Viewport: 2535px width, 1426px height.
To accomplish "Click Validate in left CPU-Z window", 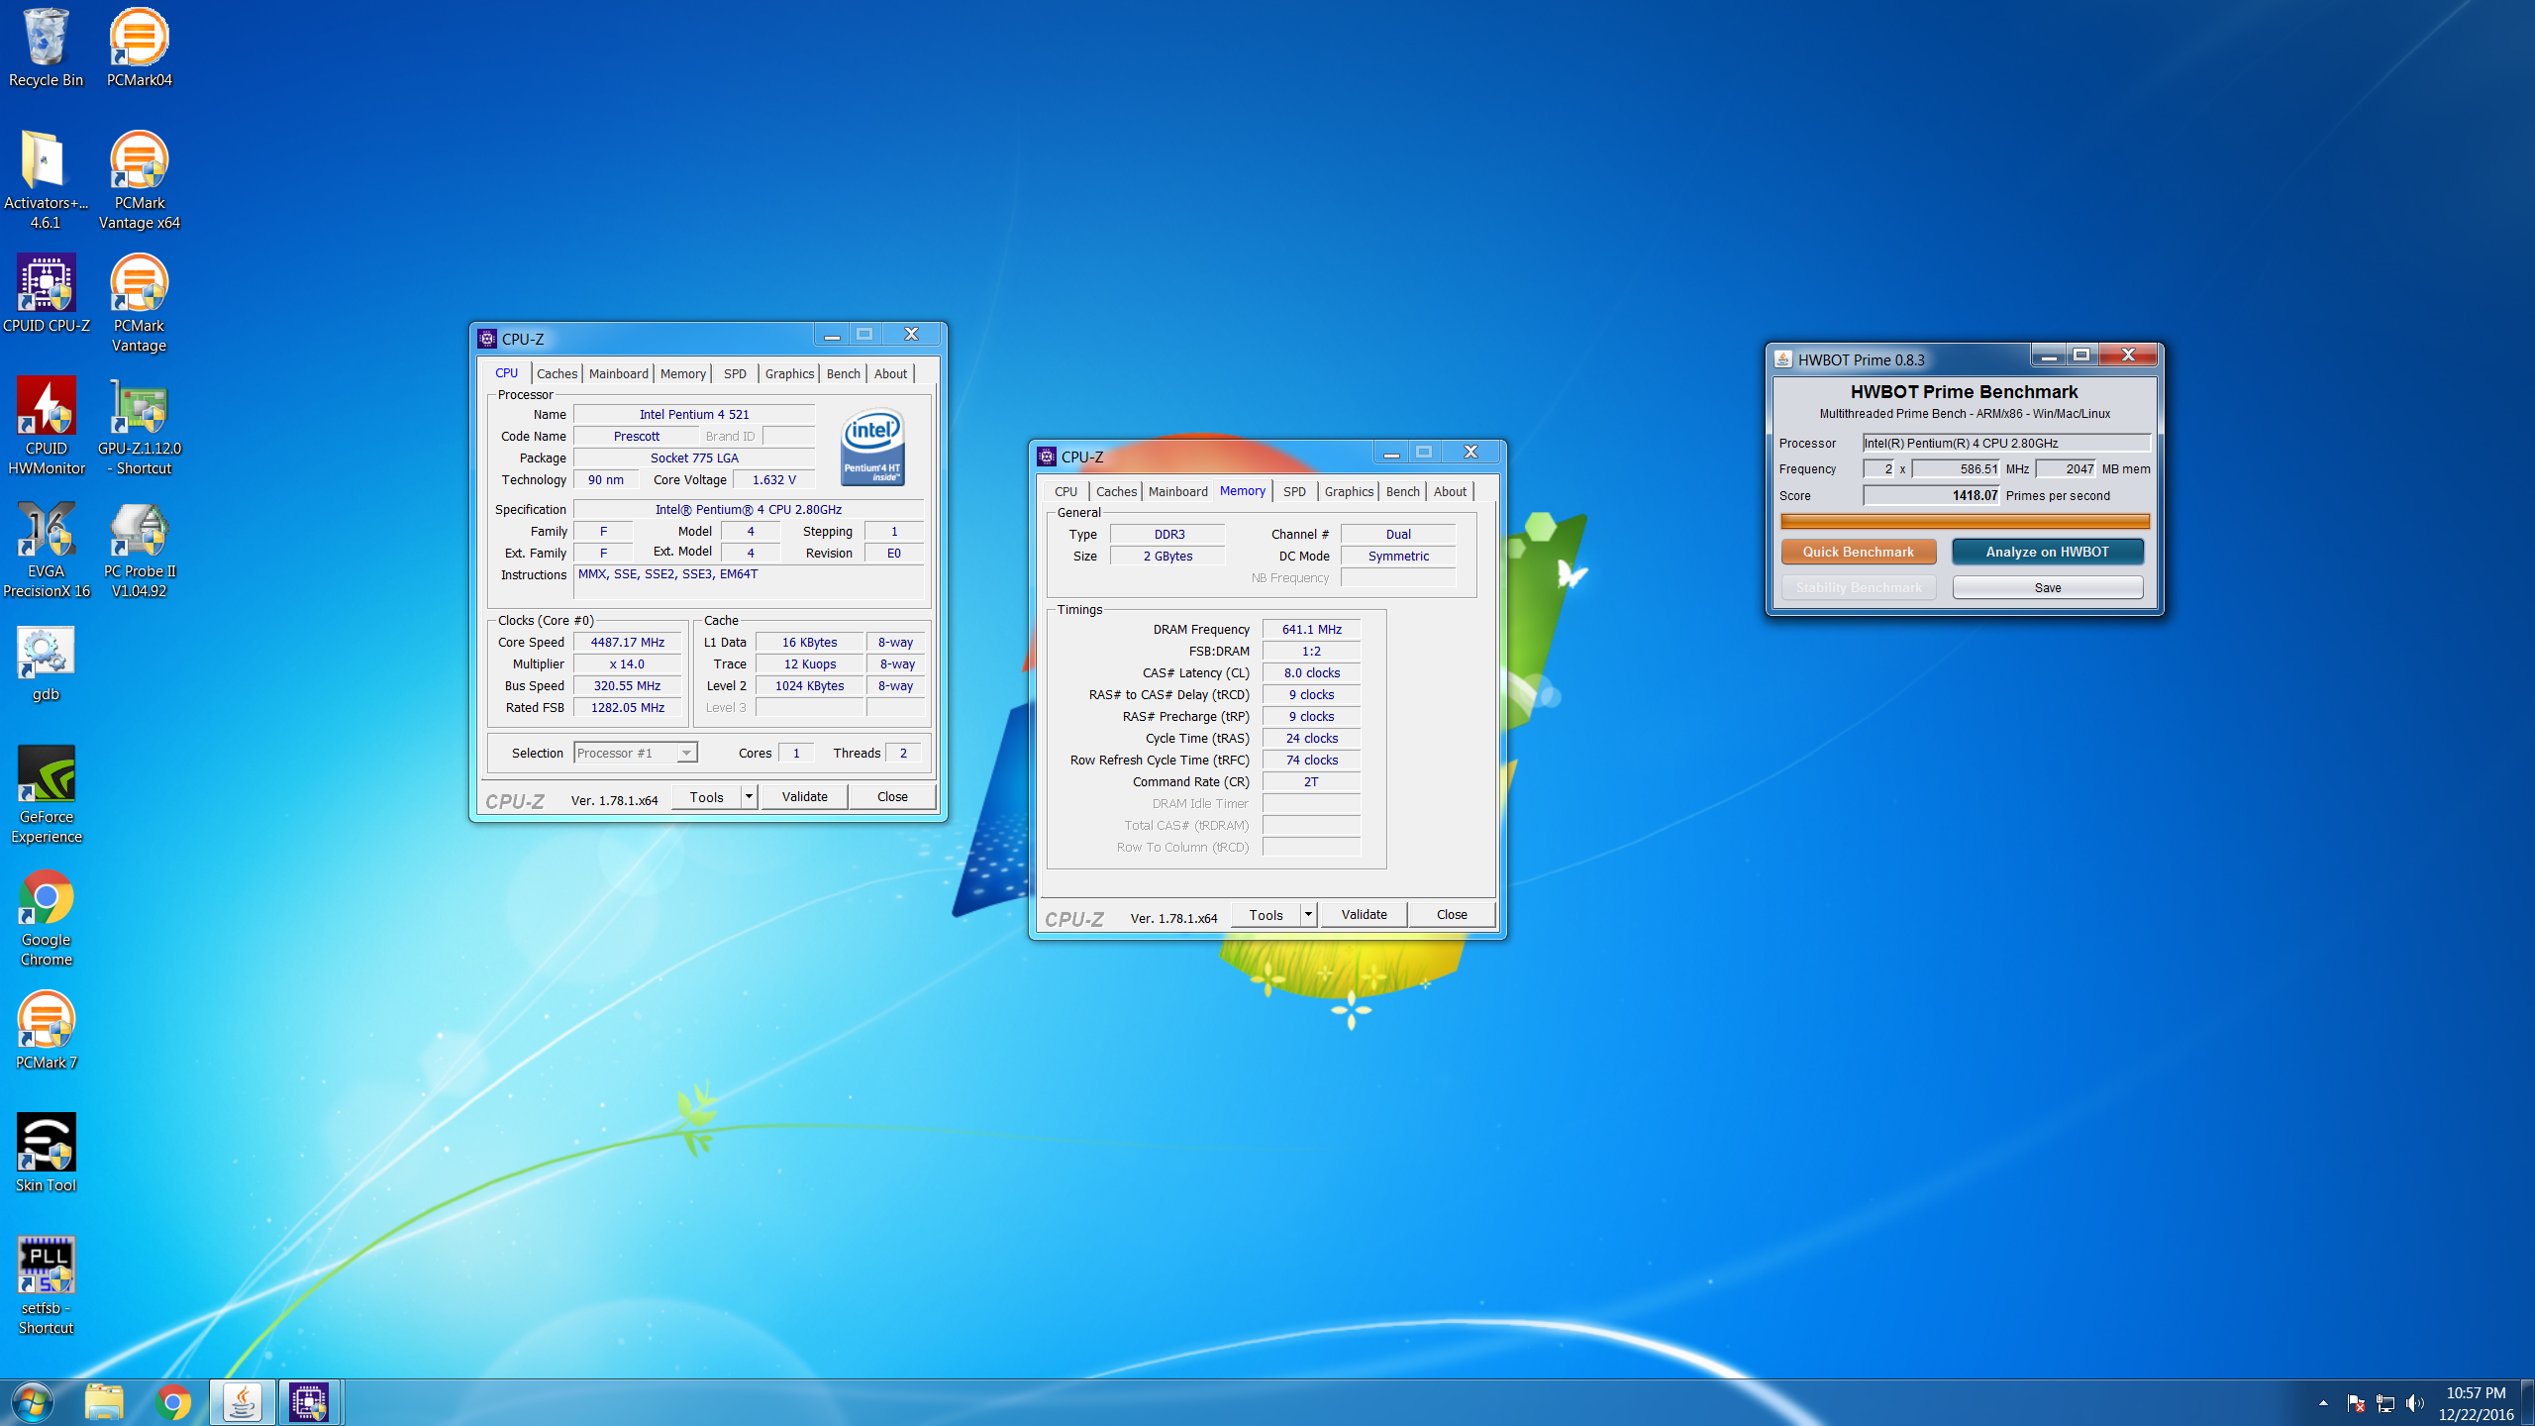I will [x=804, y=796].
